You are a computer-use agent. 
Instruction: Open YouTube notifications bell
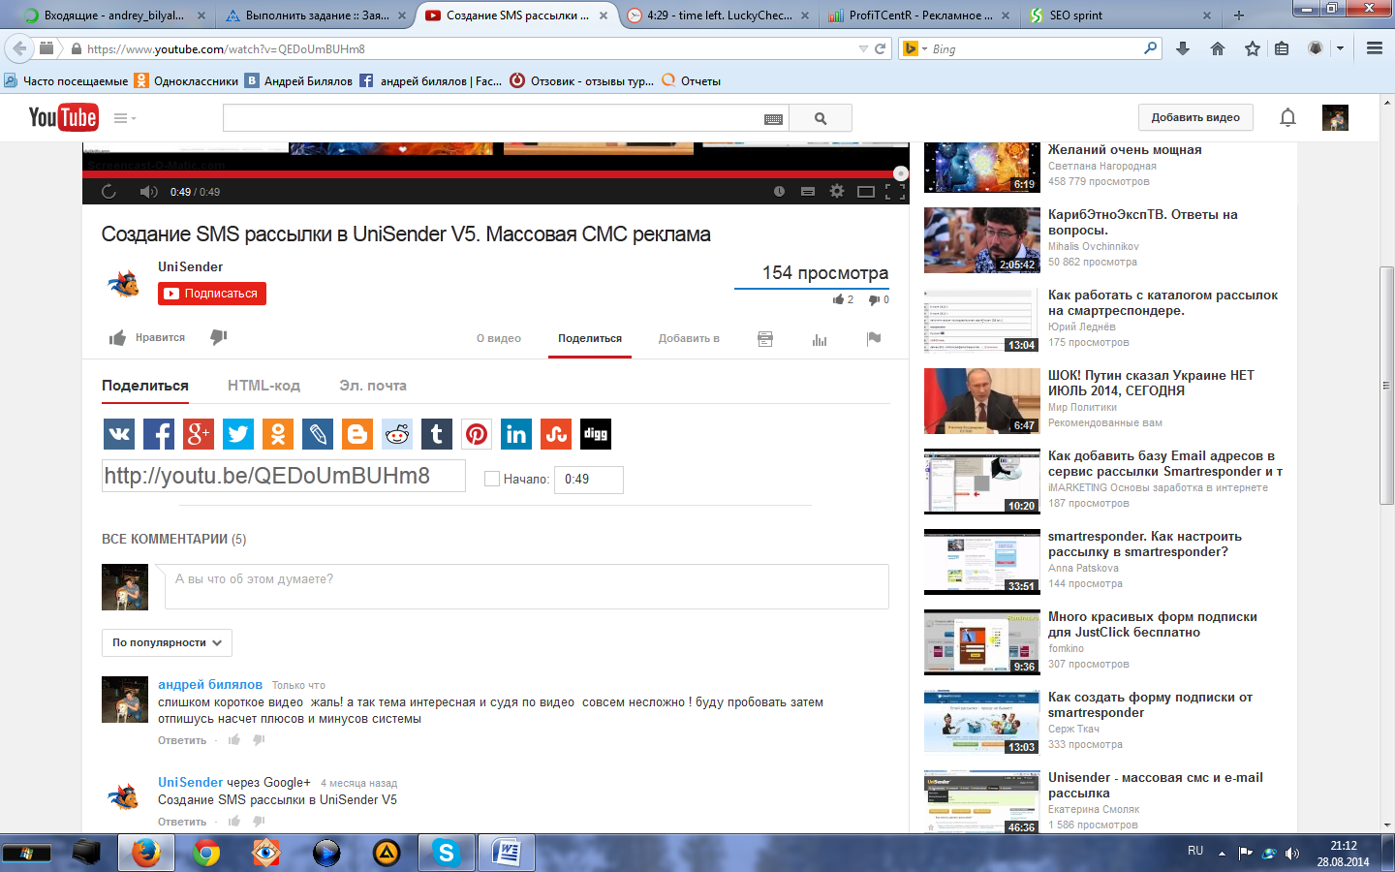1287,117
